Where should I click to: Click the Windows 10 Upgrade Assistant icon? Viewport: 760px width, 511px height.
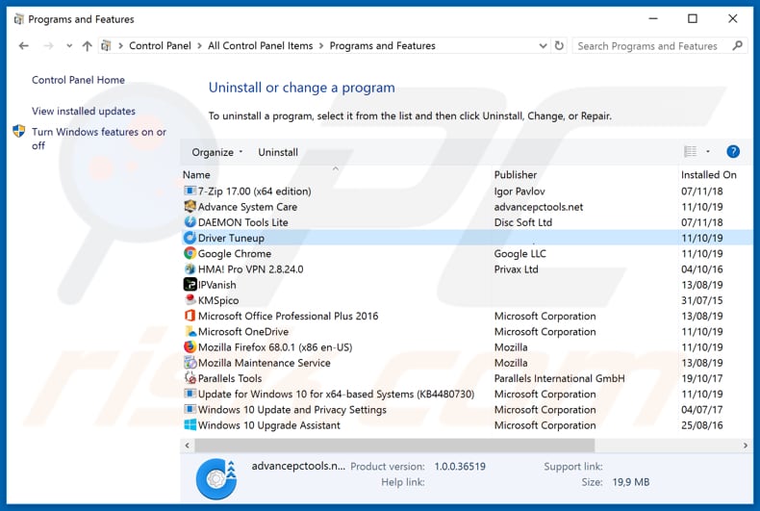pyautogui.click(x=190, y=425)
